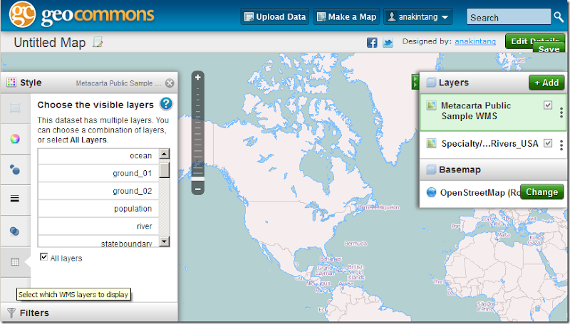Viewport: 570px width, 324px height.
Task: Click the GeoCommons logo
Action: click(82, 15)
